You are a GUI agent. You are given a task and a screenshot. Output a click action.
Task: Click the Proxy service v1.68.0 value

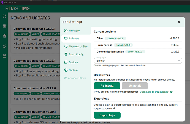(175, 45)
